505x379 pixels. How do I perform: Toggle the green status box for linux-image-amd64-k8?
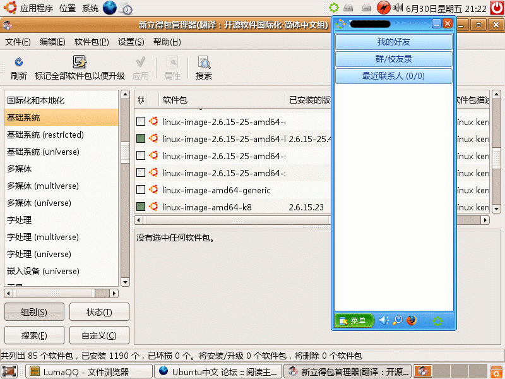[141, 207]
